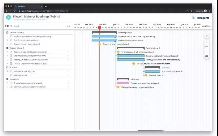Viewport: 218px width, 136px height.
Task: Click the horizontal scrollbar at chart bottom
Action: [151, 130]
